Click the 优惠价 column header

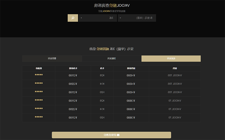pyautogui.click(x=39, y=68)
